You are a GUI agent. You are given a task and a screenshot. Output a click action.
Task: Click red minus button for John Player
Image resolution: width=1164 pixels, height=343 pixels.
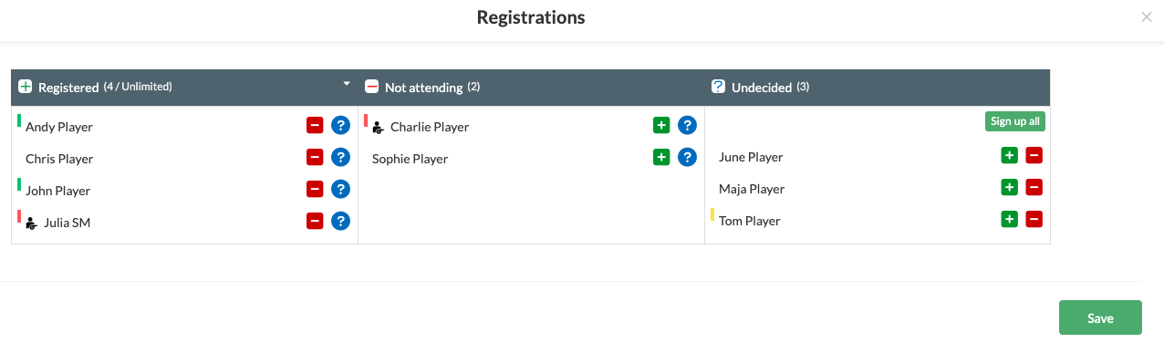coord(315,189)
